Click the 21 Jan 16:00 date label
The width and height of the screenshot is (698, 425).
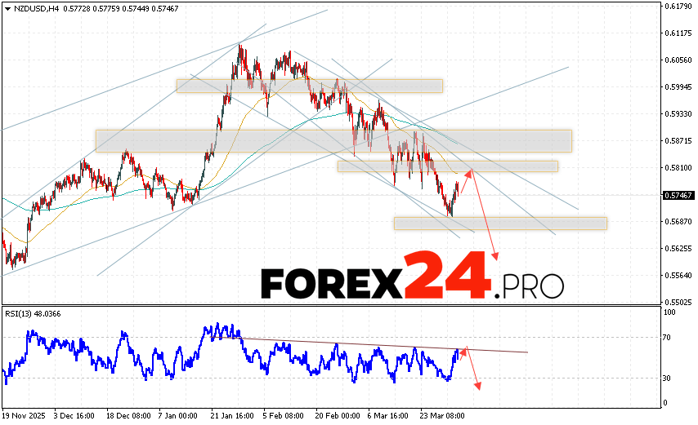233,414
